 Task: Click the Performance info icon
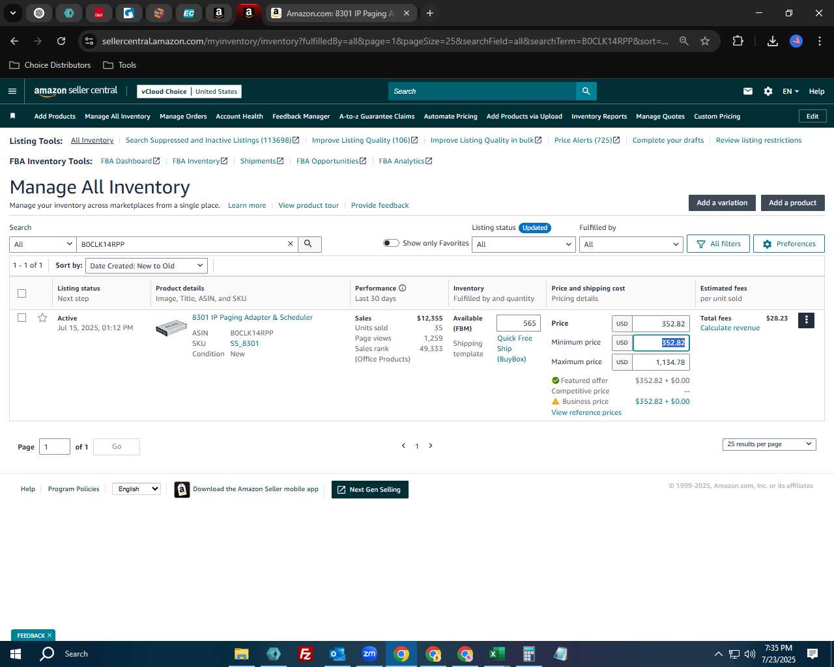(x=403, y=288)
